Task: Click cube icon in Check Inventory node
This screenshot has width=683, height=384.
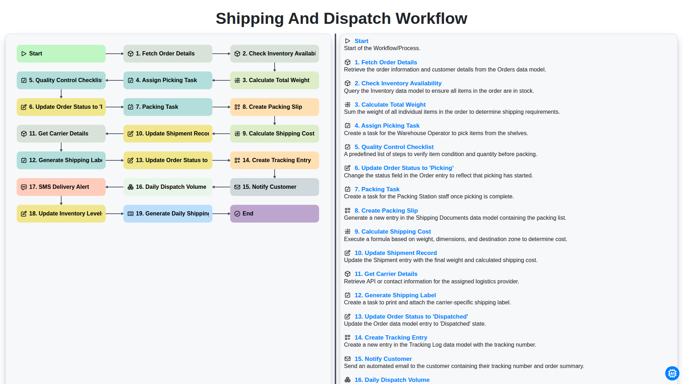Action: [x=237, y=54]
